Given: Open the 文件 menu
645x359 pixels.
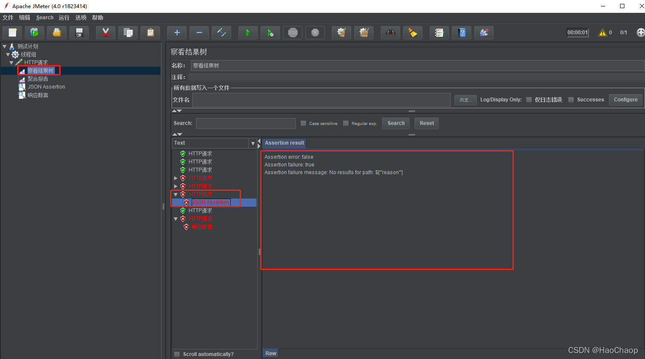Looking at the screenshot, I should coord(8,18).
